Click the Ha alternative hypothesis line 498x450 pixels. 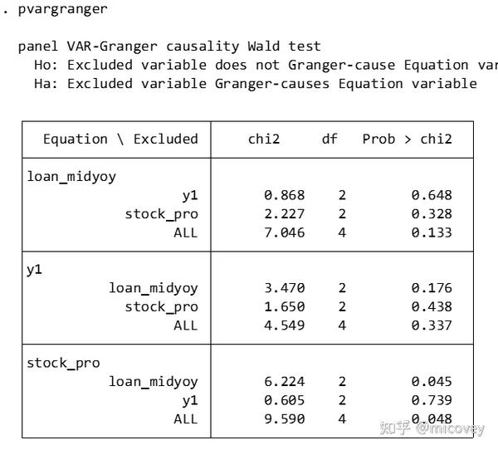pyautogui.click(x=255, y=83)
